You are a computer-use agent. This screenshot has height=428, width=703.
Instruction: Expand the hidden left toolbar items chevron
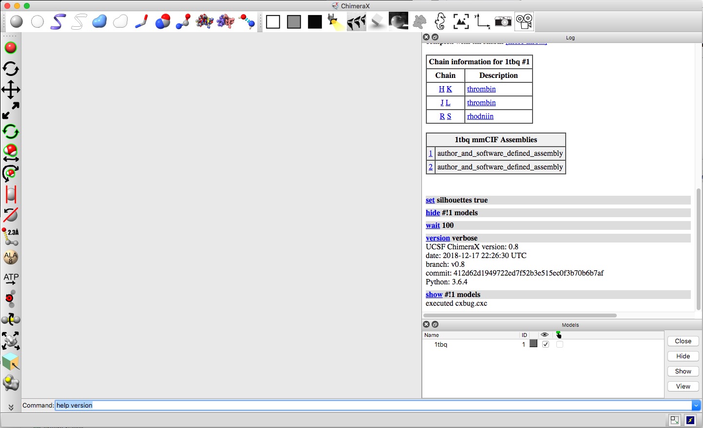[x=11, y=407]
